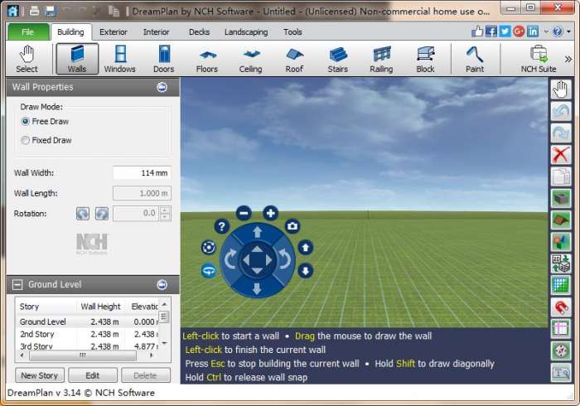580x406 pixels.
Task: Click the New Story button
Action: [x=40, y=375]
